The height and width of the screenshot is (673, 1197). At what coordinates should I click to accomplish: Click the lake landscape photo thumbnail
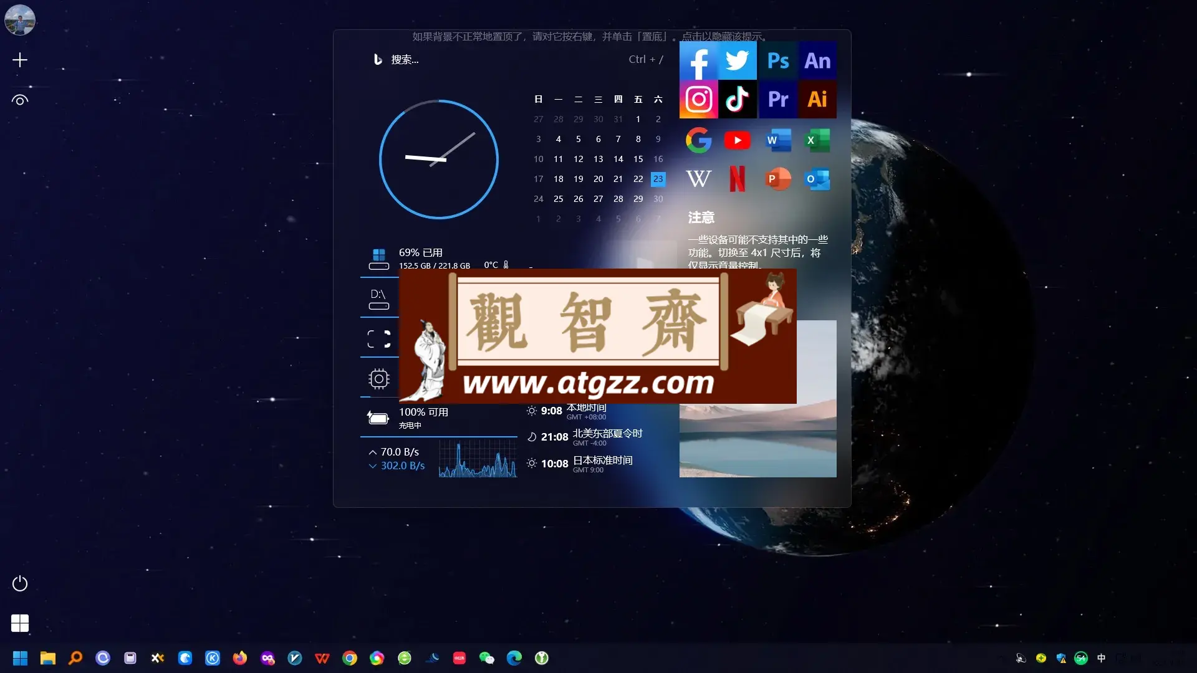pyautogui.click(x=758, y=440)
